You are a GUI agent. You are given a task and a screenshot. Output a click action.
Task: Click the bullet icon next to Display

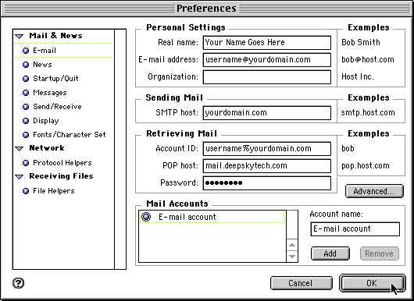[26, 121]
